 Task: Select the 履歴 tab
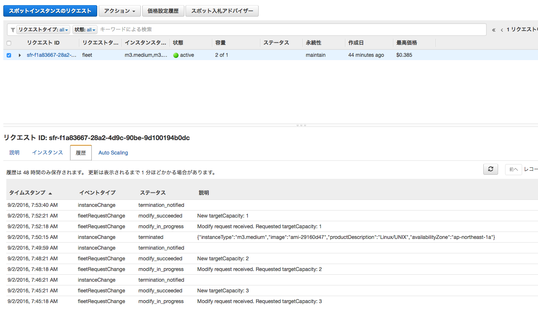tap(81, 153)
